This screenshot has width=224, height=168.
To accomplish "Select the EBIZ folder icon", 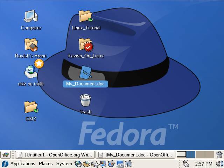I will 31,107.
